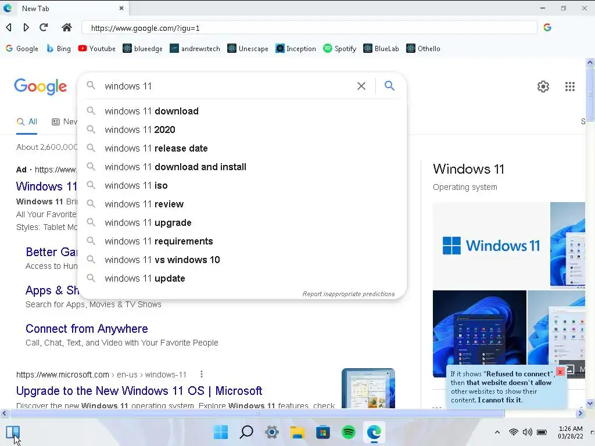
Task: Choose suggestion windows 11 download and install
Action: tap(242, 167)
